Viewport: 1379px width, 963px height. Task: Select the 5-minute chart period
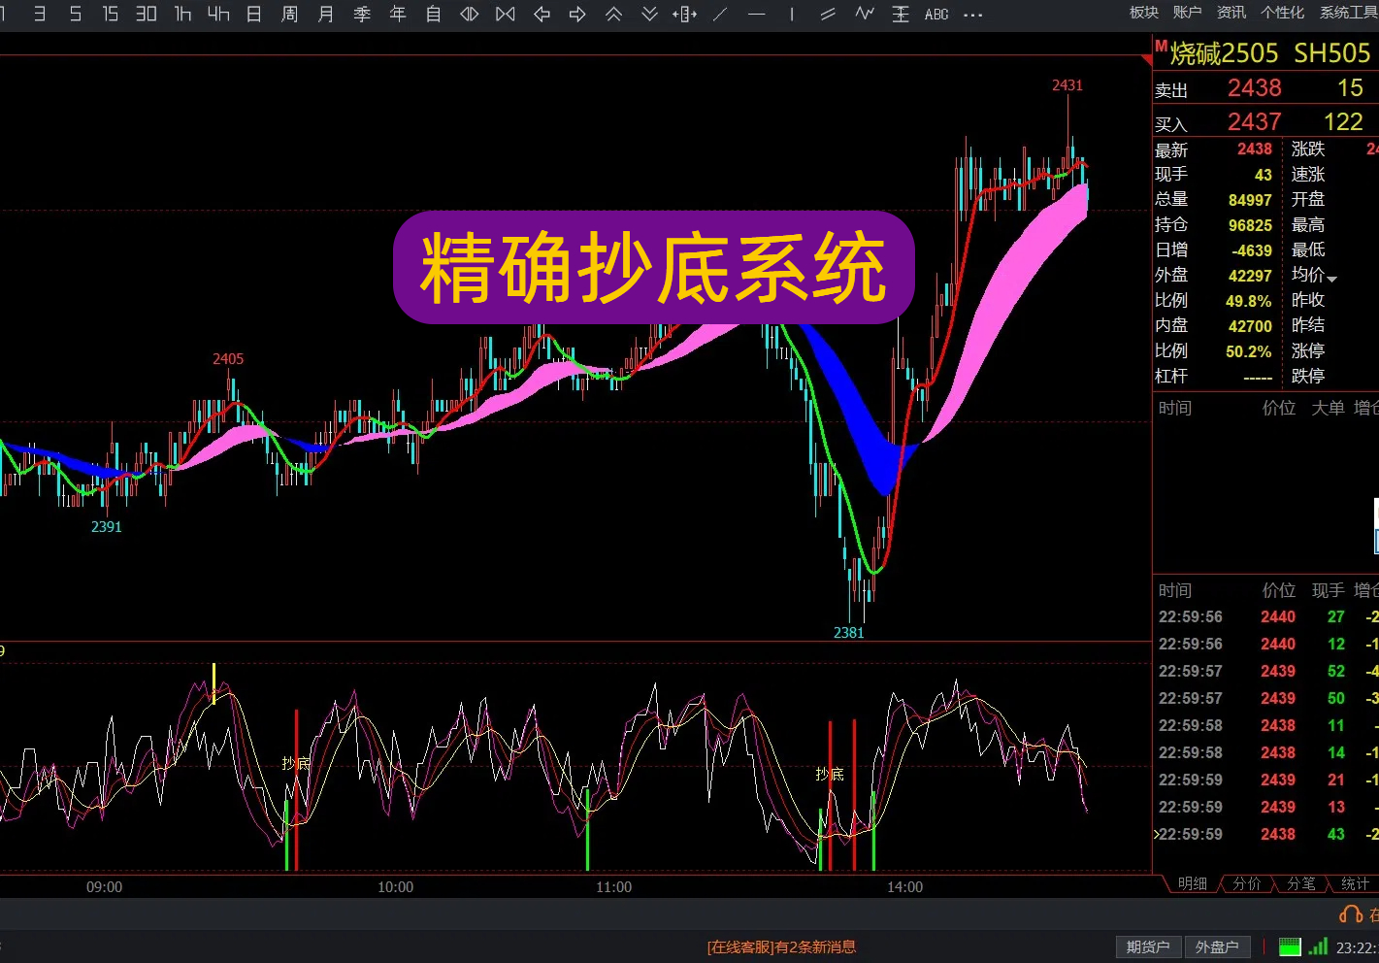tap(76, 14)
